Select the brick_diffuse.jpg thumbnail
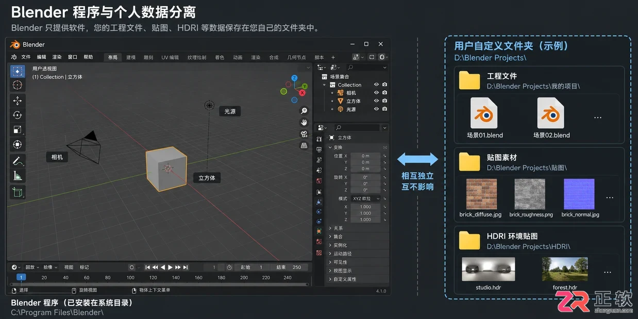This screenshot has width=638, height=319. [481, 194]
